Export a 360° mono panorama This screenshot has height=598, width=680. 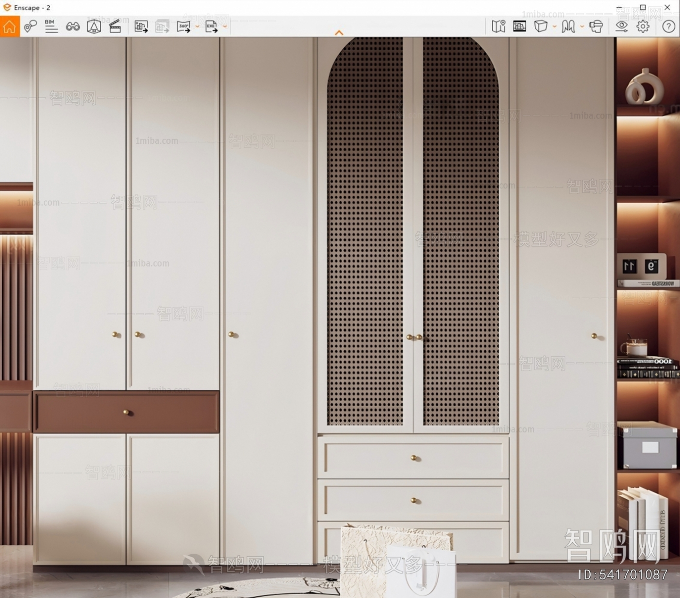coord(184,27)
